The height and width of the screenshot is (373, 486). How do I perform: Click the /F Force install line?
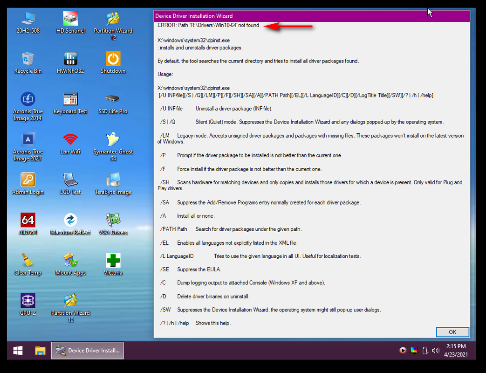click(241, 169)
